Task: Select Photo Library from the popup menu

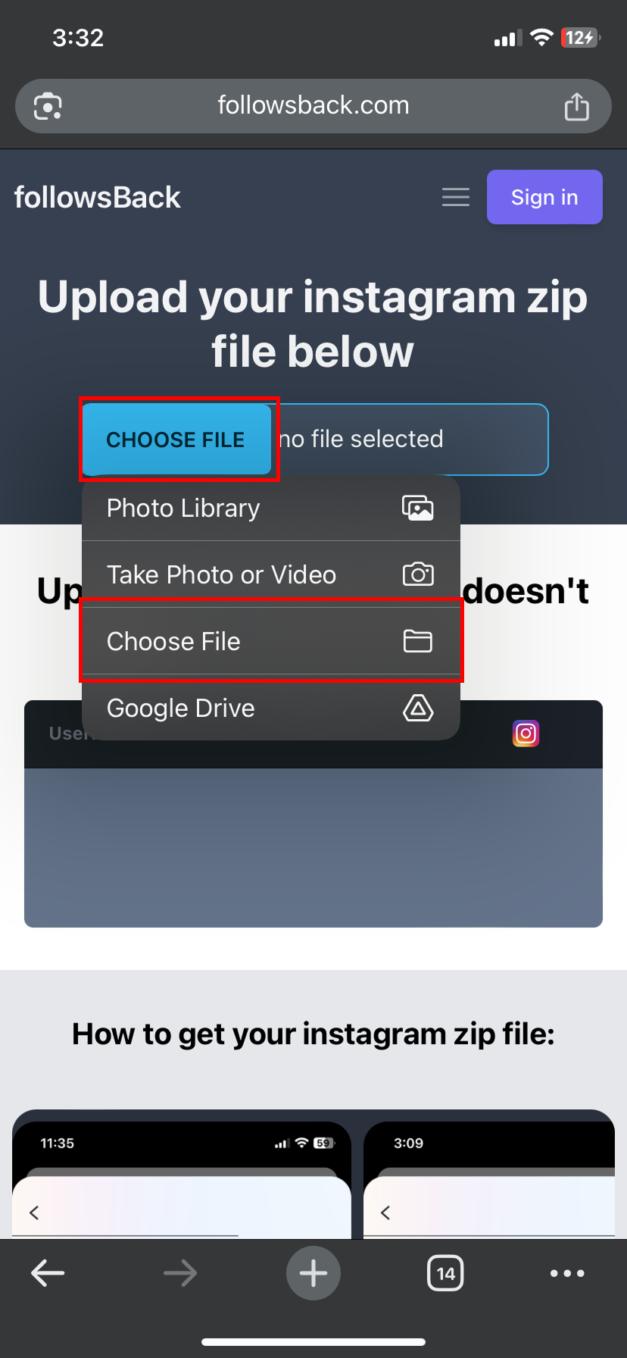Action: click(271, 508)
